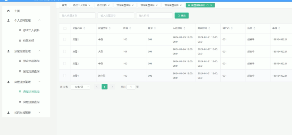The width and height of the screenshot is (292, 135).
Task: Click the user icon beside 投诉举报管理
Action: (x=8, y=113)
